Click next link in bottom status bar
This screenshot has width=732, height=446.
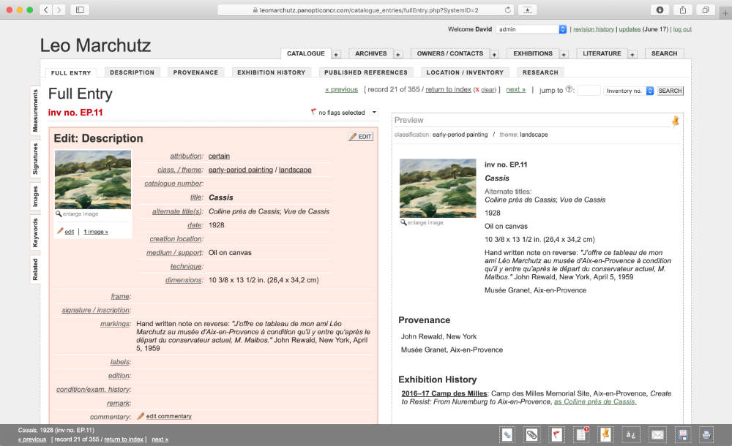[x=160, y=439]
